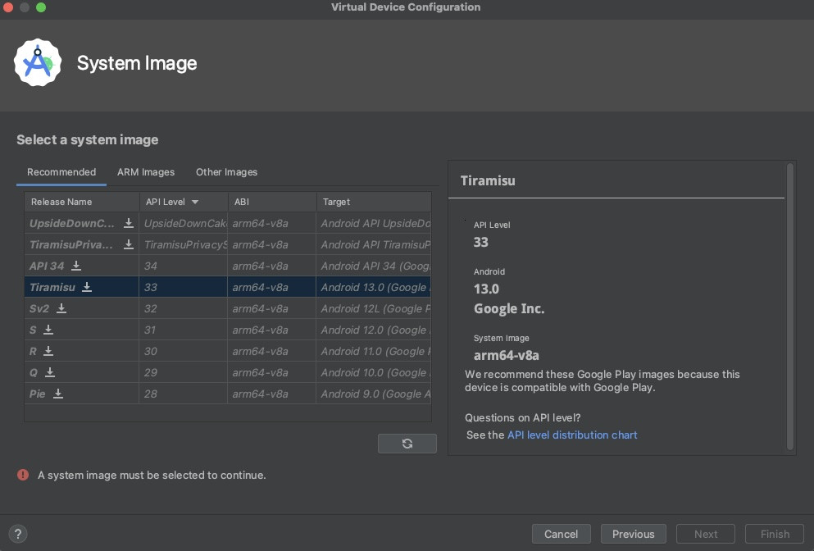Download the Tiramisu system image
This screenshot has height=551, width=814.
pos(87,287)
